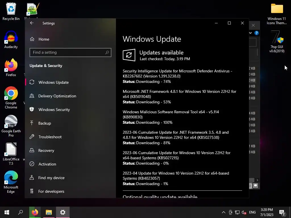
Task: Click Status: Downloading - 74% text
Action: pyautogui.click(x=147, y=81)
